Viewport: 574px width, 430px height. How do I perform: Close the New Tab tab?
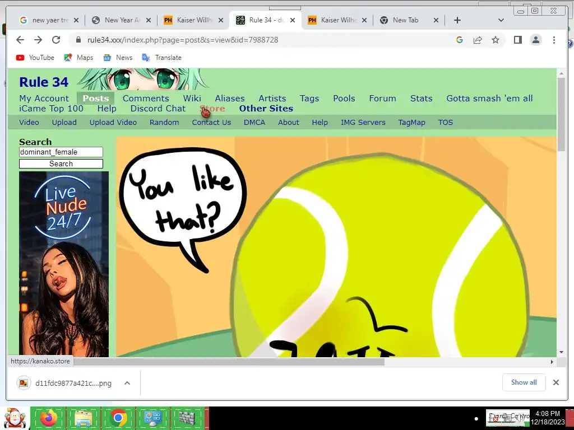click(436, 20)
